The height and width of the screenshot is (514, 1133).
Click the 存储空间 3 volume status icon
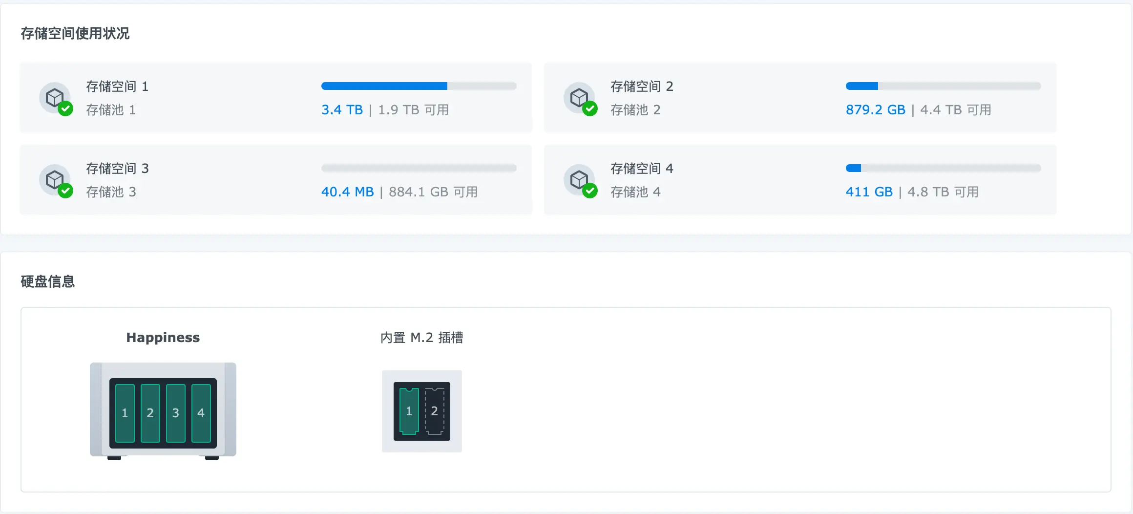[x=56, y=180]
